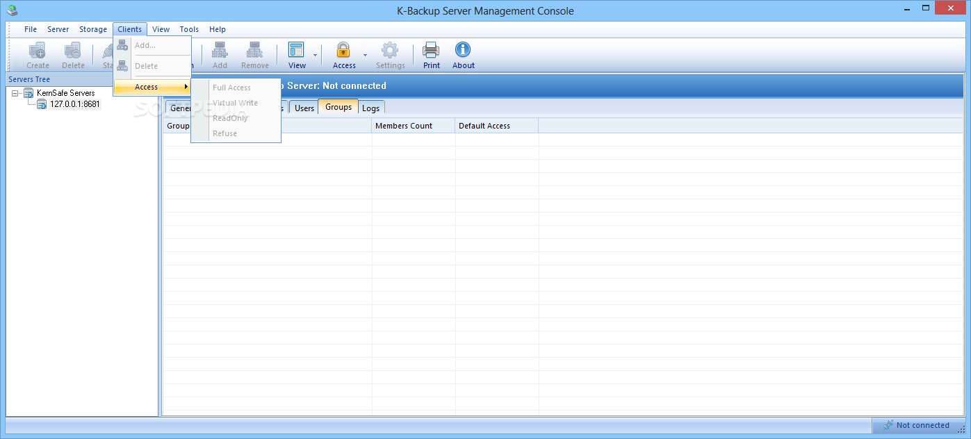Expand the View toolbar dropdown arrow

click(x=315, y=55)
